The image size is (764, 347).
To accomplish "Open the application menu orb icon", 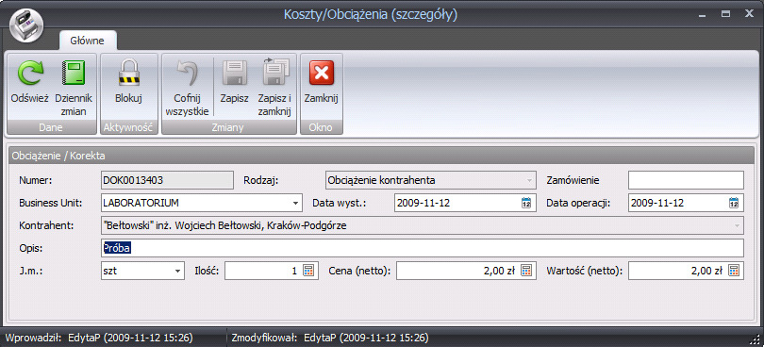I will [x=26, y=25].
